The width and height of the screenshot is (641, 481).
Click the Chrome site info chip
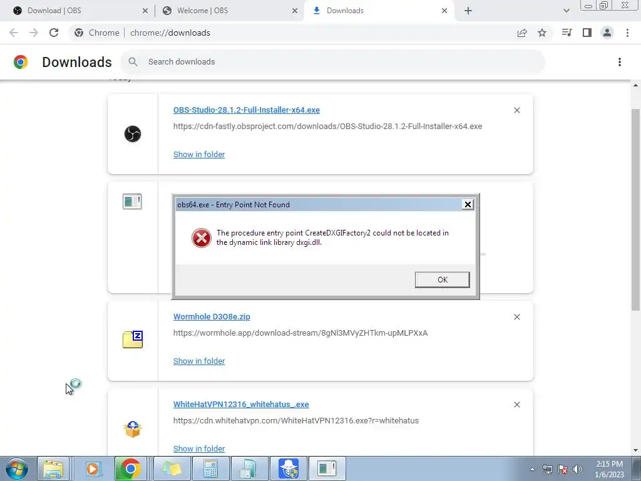point(97,33)
